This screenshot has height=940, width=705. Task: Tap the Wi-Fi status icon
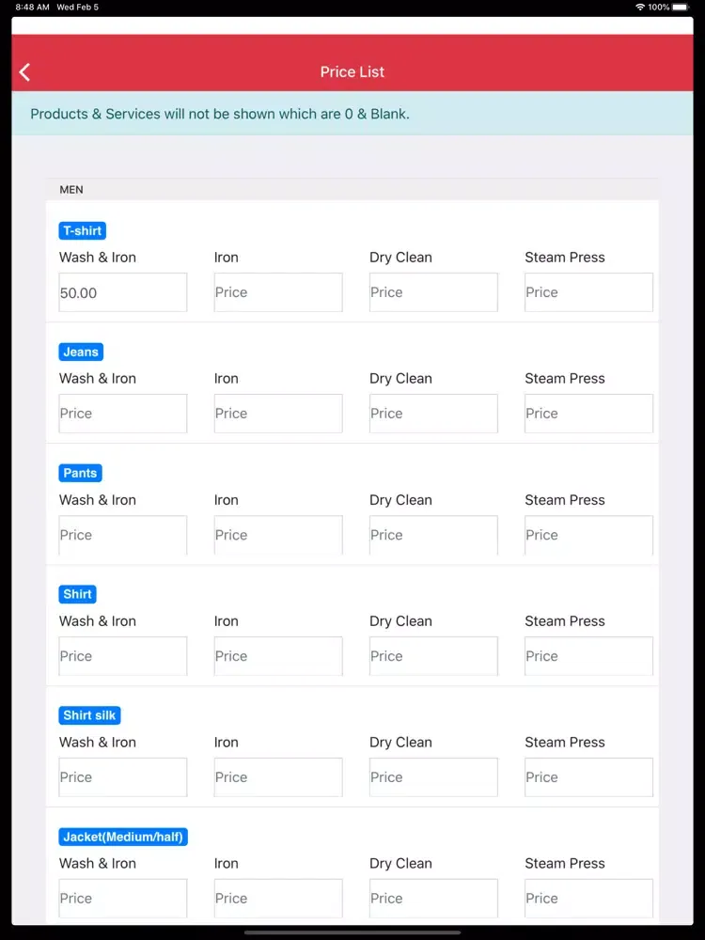640,8
